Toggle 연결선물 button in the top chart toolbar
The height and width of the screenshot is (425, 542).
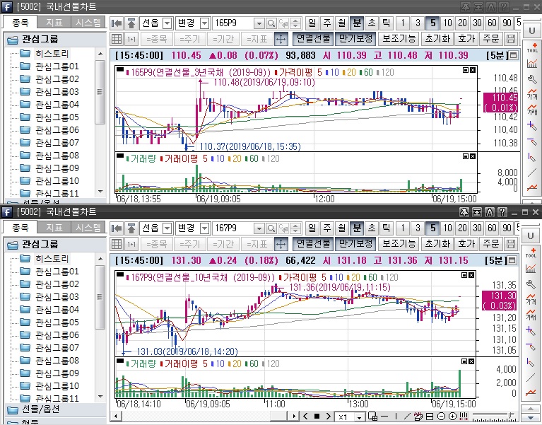coord(312,38)
